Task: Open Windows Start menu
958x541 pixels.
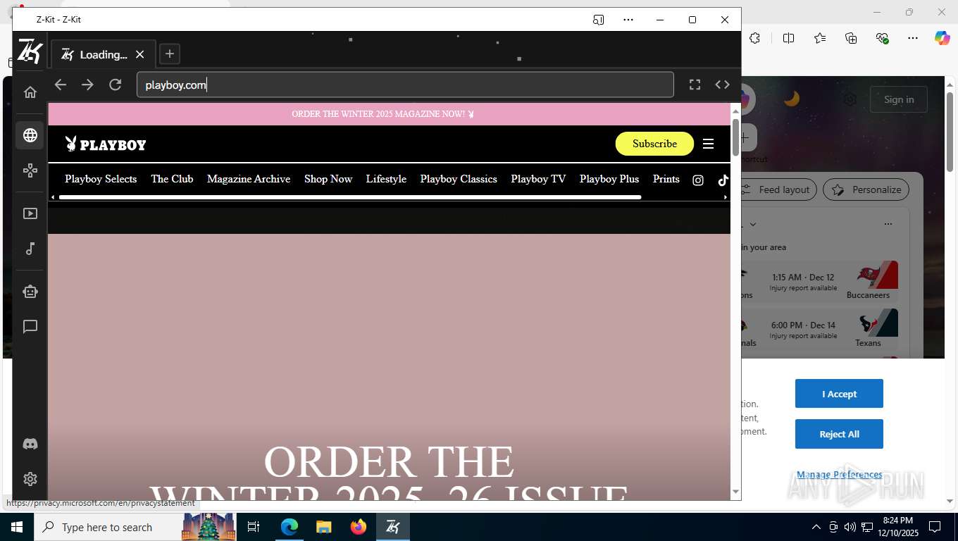Action: click(x=17, y=527)
